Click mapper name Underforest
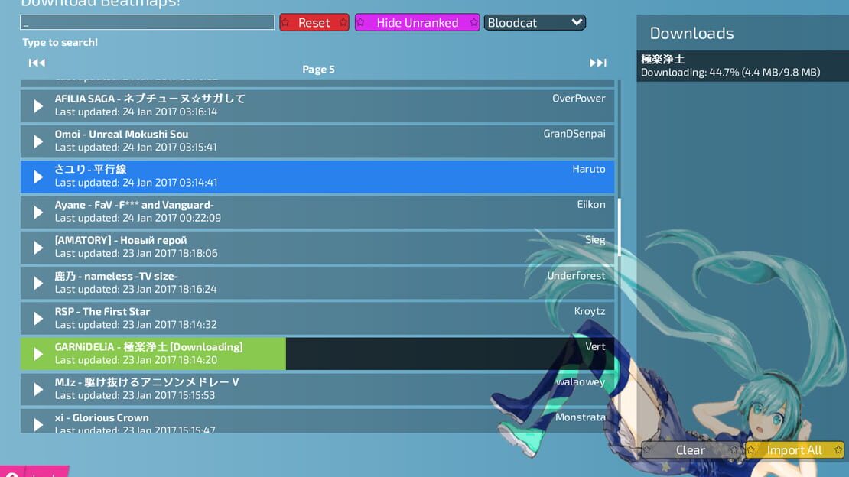849x477 pixels. coord(576,276)
